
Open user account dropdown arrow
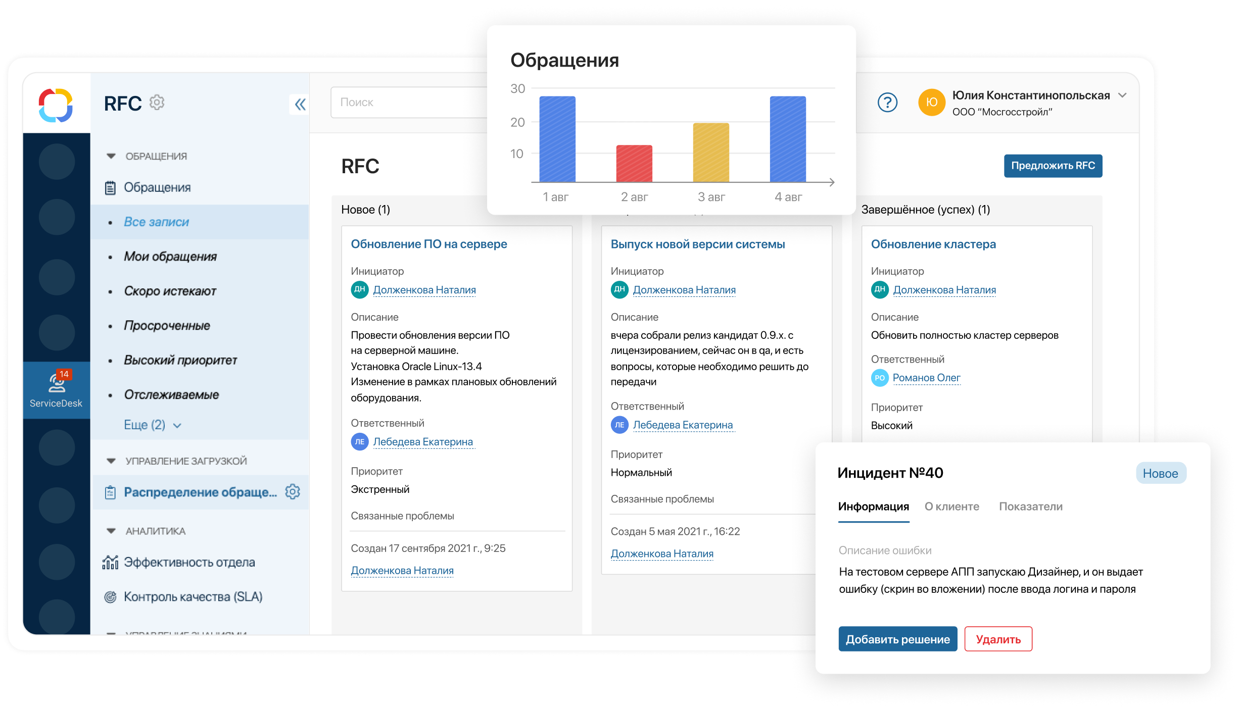click(1122, 95)
